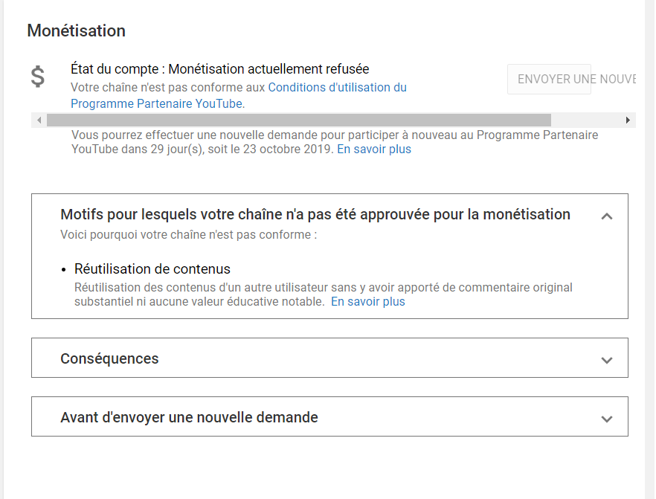Click the Réutilisation de contenus bullet title

tap(152, 269)
